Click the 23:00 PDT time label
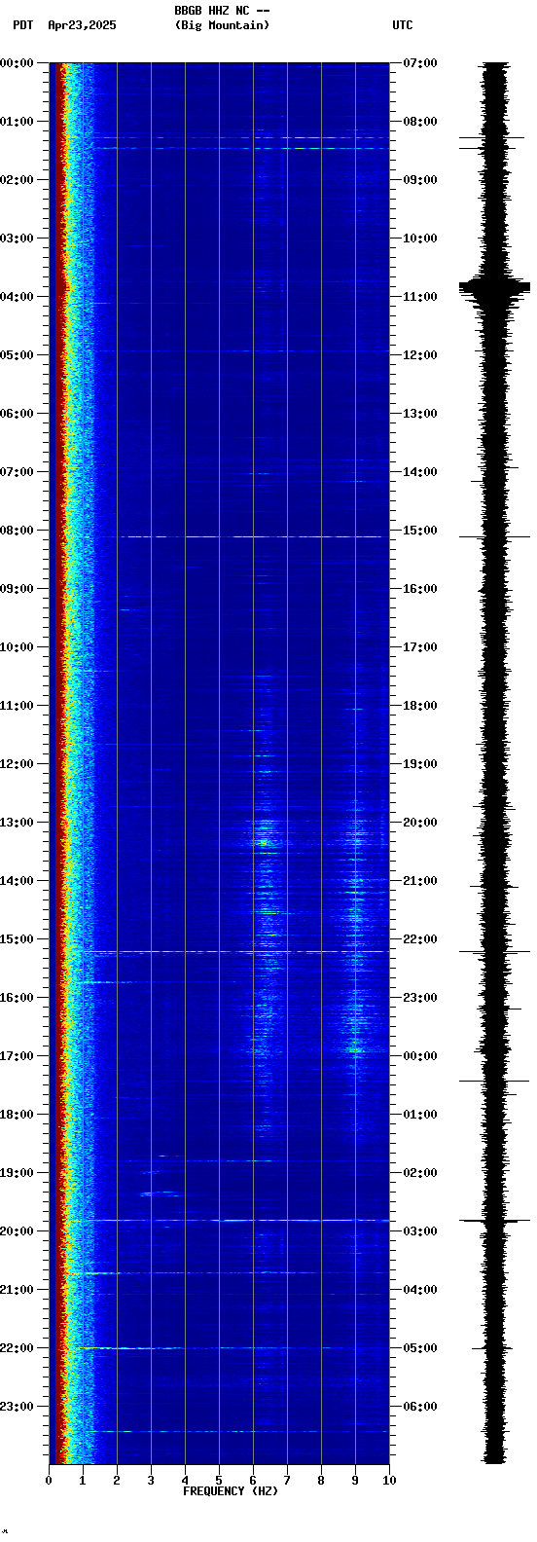The width and height of the screenshot is (537, 1542). tap(17, 1407)
